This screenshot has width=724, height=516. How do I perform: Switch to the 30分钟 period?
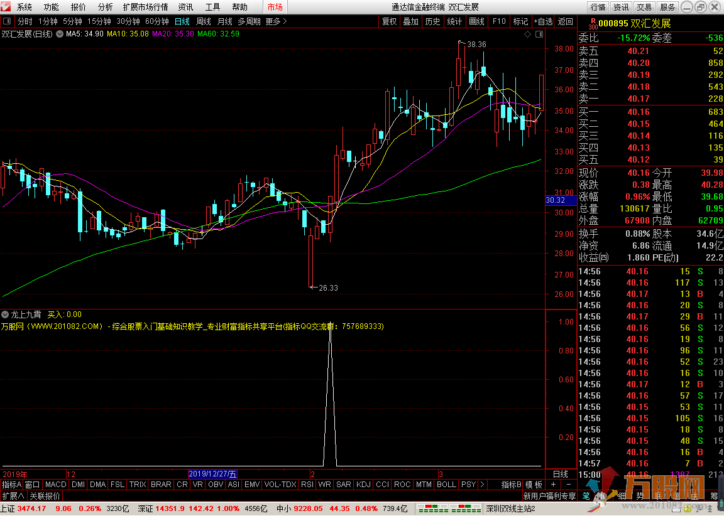pos(128,21)
